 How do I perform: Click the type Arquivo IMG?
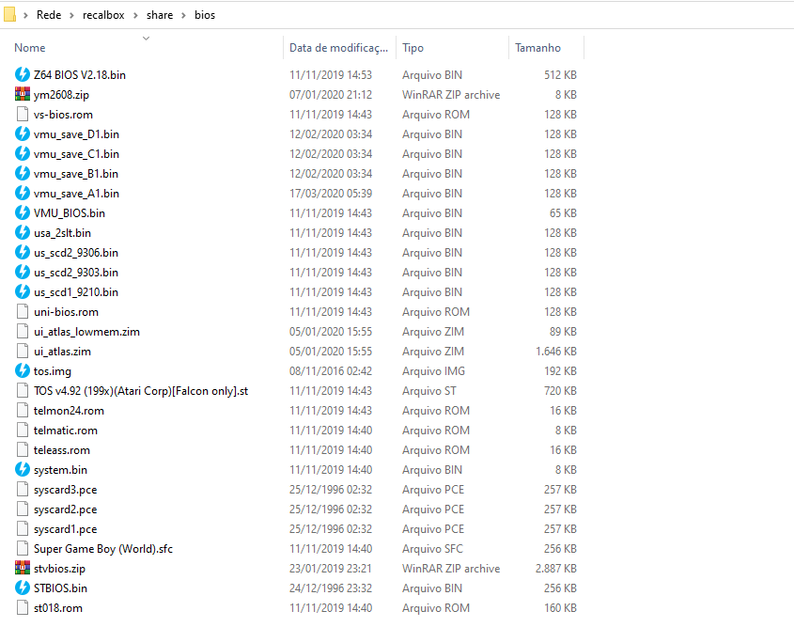click(x=433, y=370)
